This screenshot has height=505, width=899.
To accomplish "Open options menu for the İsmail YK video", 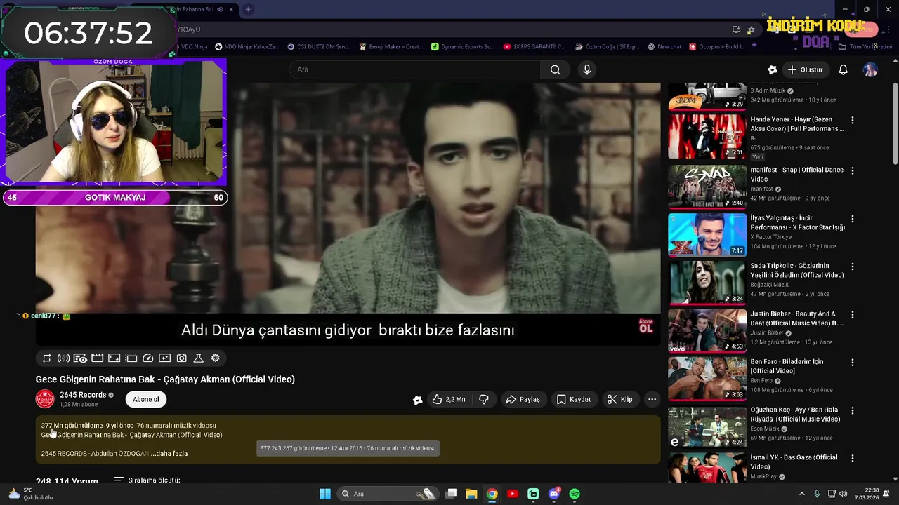I will point(852,458).
